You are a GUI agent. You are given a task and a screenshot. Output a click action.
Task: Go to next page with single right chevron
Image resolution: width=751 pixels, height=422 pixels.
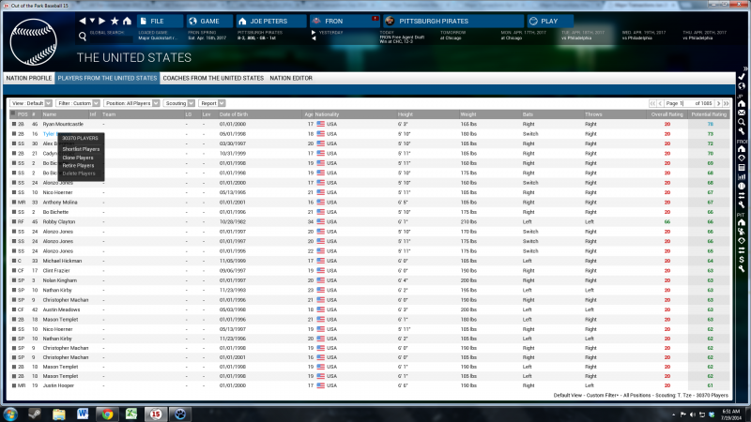[x=718, y=103]
